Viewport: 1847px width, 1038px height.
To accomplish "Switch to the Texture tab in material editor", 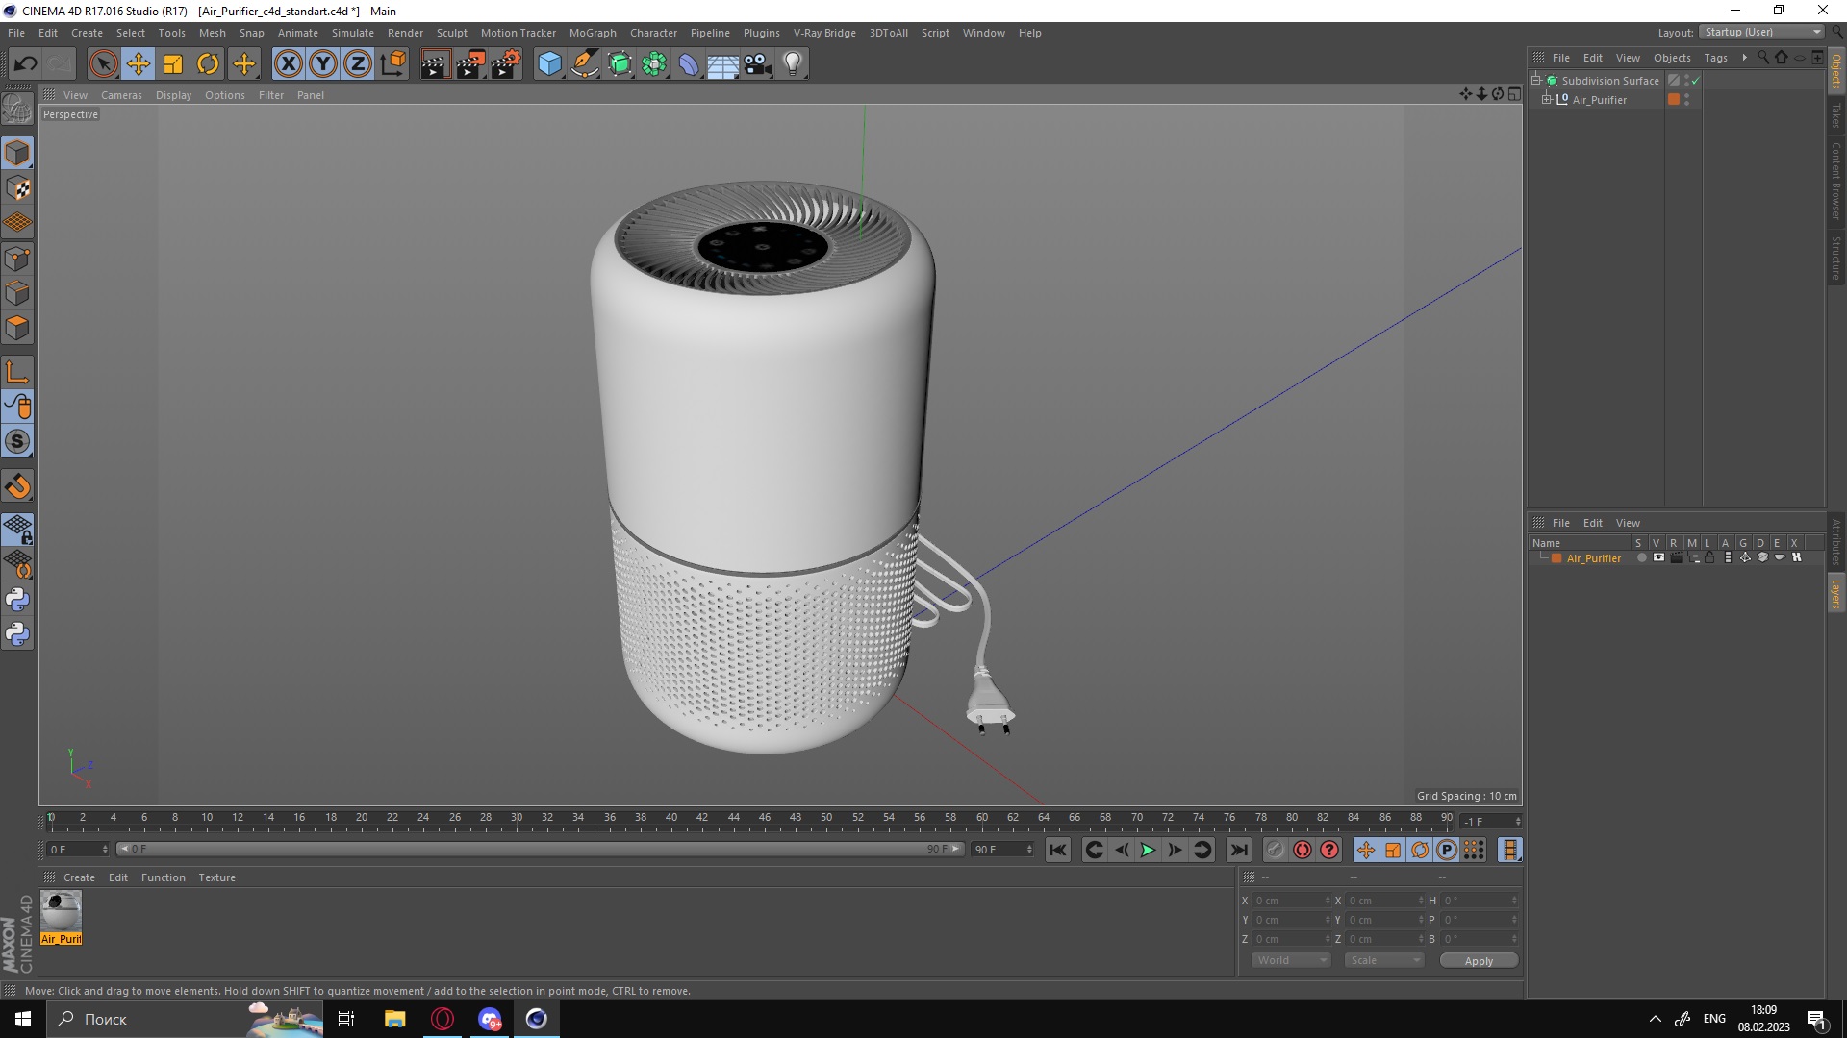I will click(x=215, y=877).
